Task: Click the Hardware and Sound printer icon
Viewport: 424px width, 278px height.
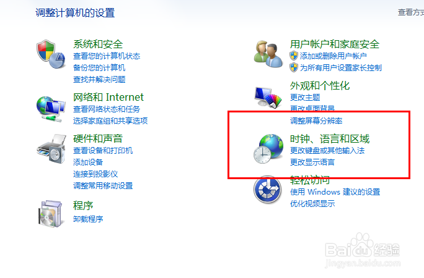Action: (x=51, y=149)
